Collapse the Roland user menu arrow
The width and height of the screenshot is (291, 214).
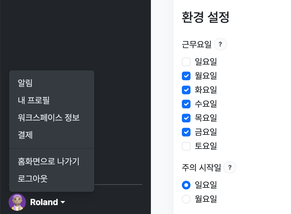[x=63, y=202]
